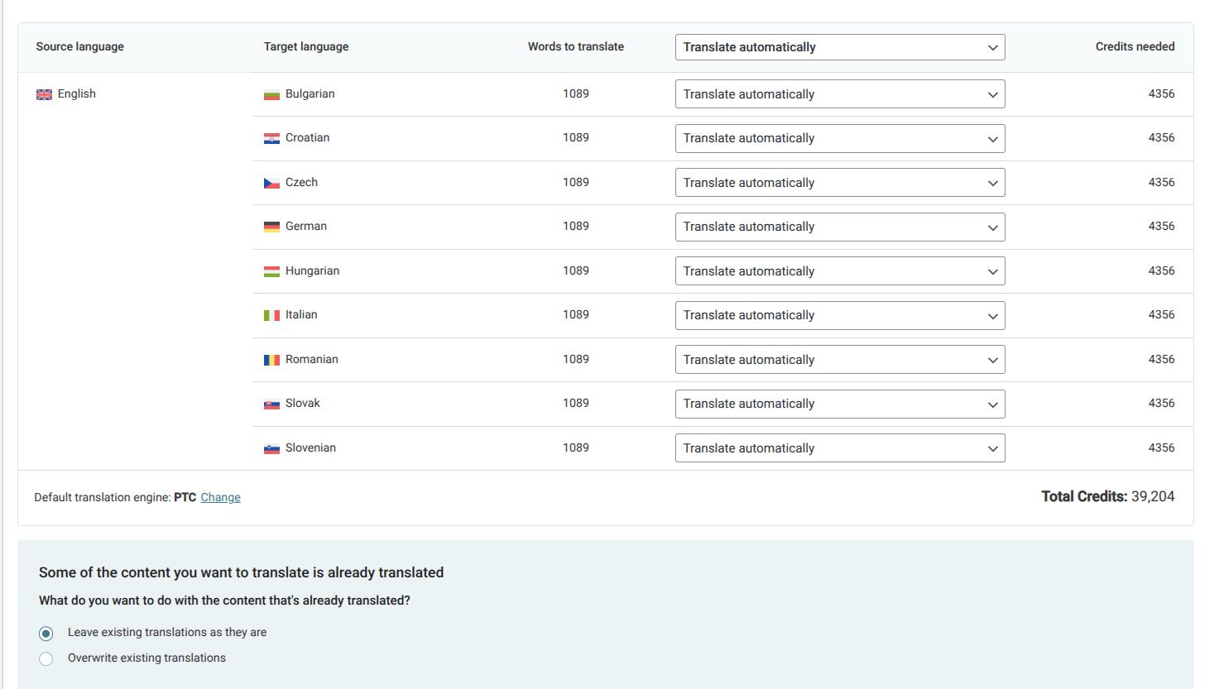Expand Romanian translation method dropdown
The image size is (1224, 689).
click(839, 360)
